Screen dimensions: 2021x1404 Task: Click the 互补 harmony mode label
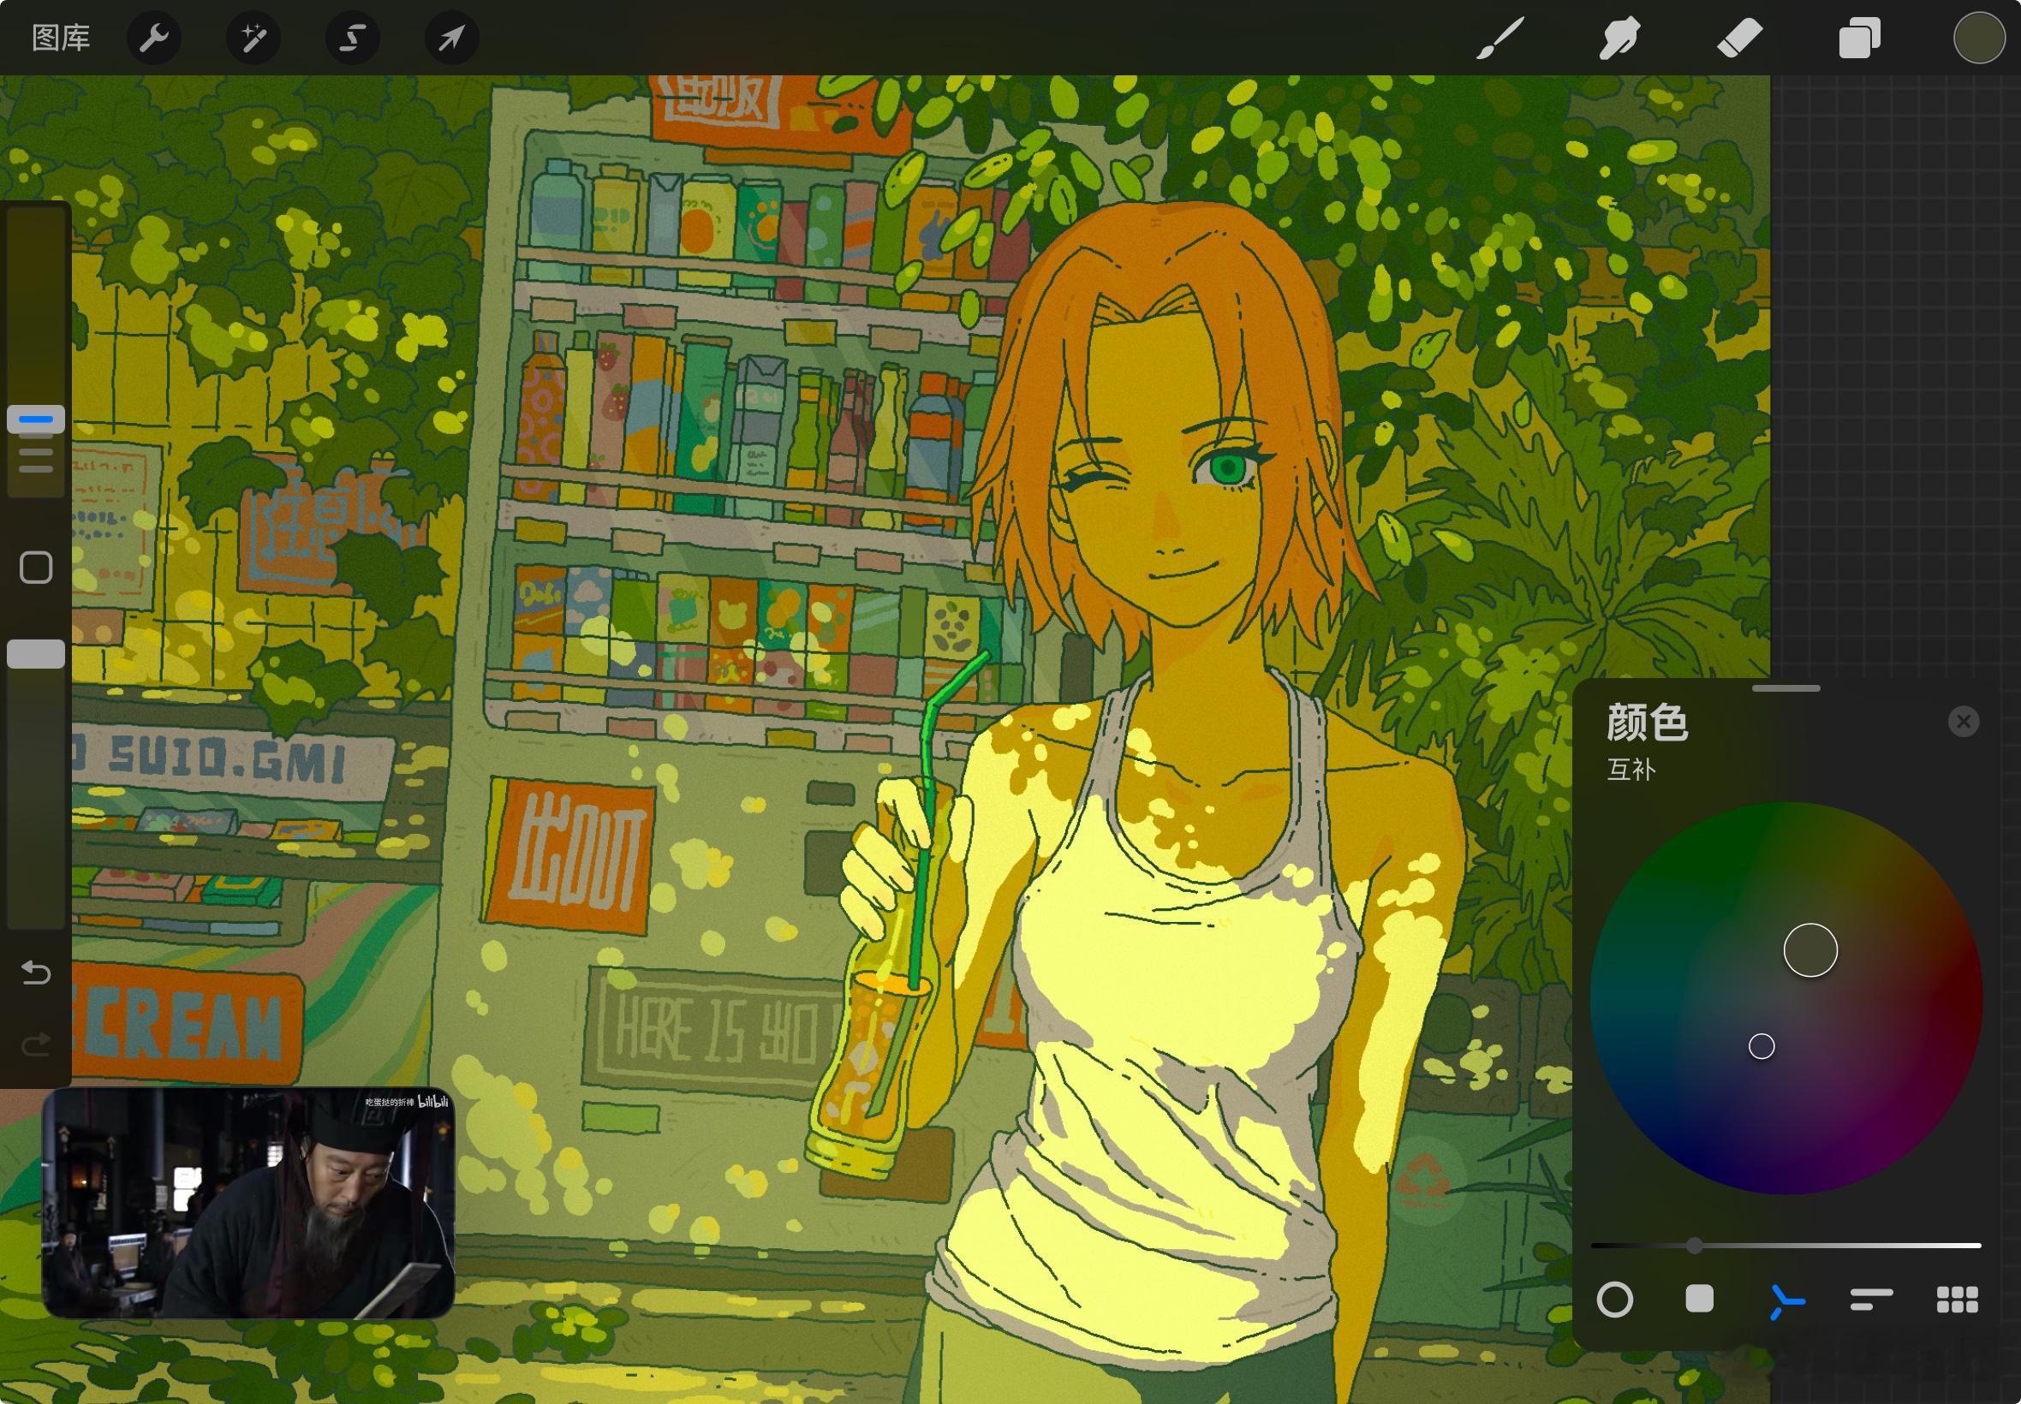tap(1631, 770)
